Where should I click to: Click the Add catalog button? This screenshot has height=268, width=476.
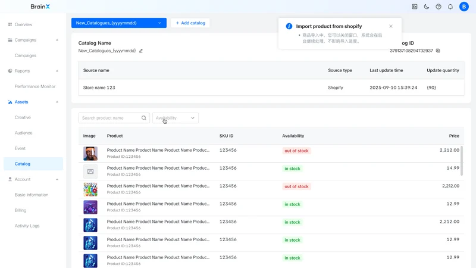click(x=190, y=23)
